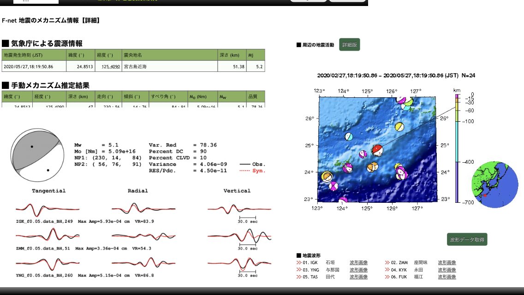Select the YNG_f0.05.data_BH,260 label
This screenshot has width=524, height=295.
pos(44,275)
